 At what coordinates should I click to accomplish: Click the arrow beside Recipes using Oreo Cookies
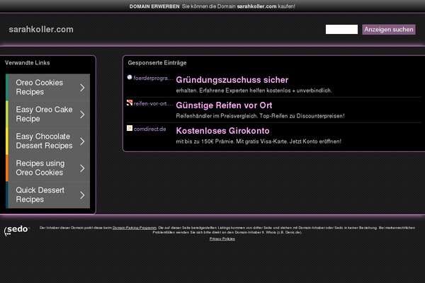[82, 168]
